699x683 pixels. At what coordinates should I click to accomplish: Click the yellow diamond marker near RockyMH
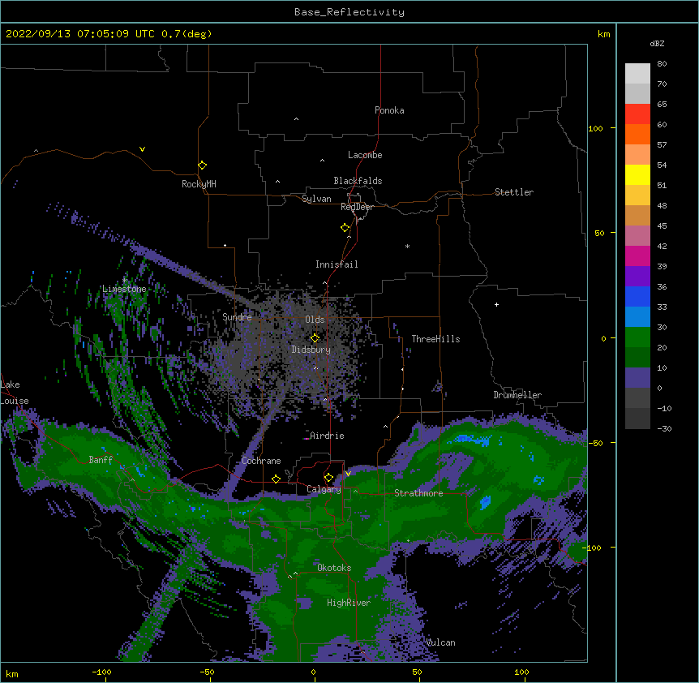pyautogui.click(x=203, y=165)
